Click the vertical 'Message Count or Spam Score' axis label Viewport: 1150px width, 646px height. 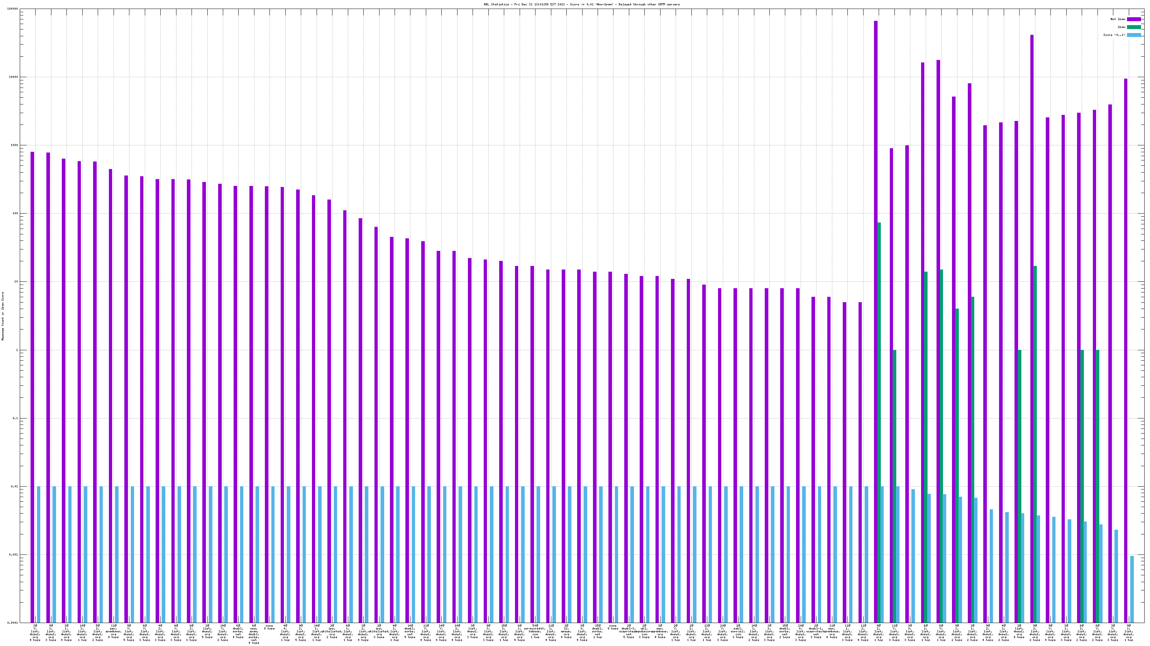(3, 316)
